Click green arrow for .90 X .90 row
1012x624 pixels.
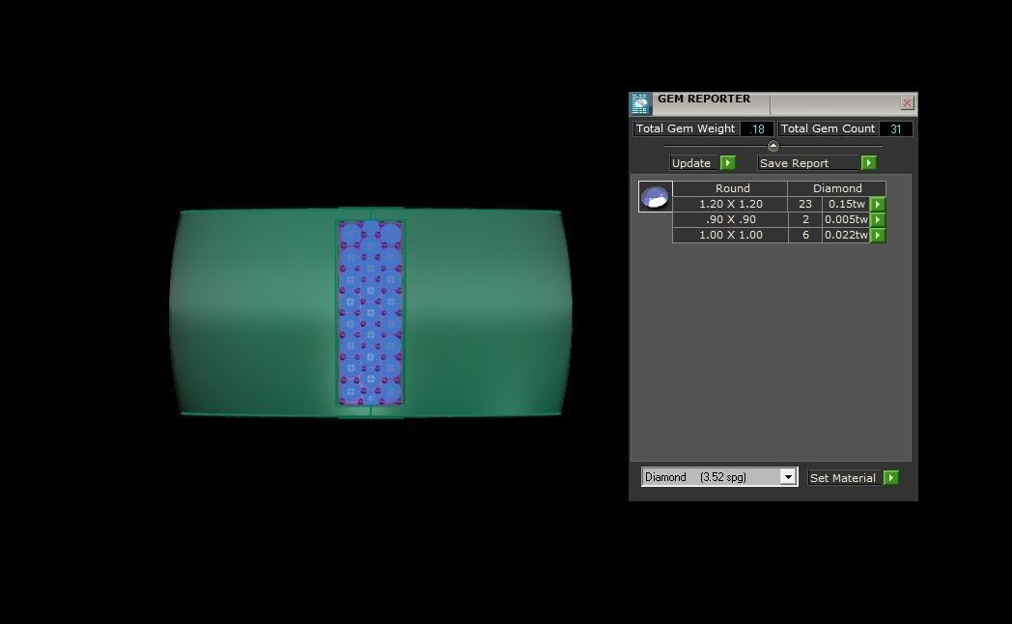(x=878, y=219)
